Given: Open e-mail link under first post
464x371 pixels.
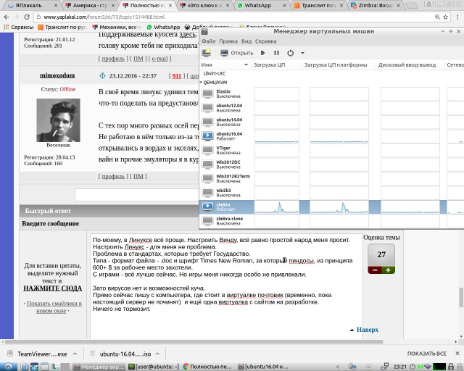Looking at the screenshot, I should point(159,59).
